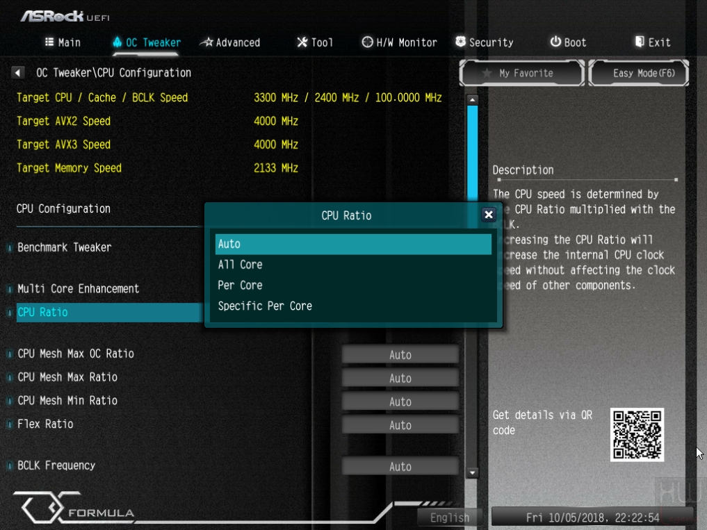Pick Specific Per Core option
This screenshot has width=707, height=530.
pos(353,306)
